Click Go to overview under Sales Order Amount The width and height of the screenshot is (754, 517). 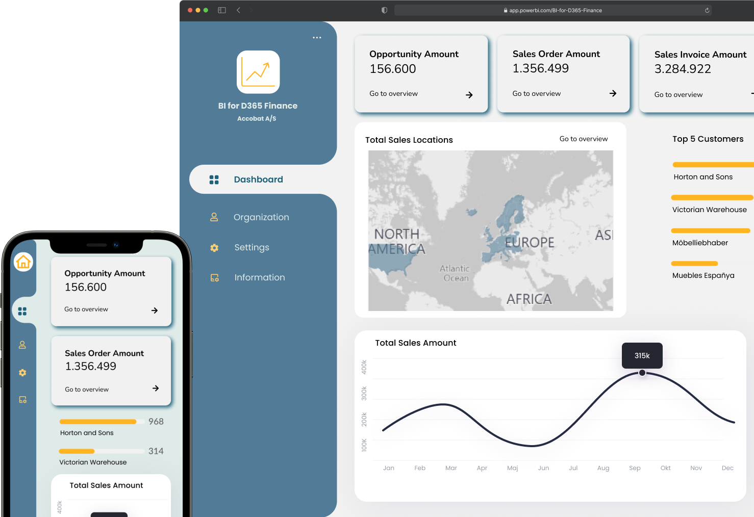coord(536,94)
